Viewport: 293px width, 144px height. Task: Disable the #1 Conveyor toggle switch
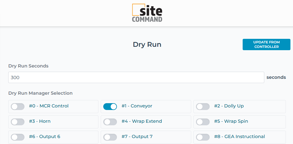(x=110, y=106)
